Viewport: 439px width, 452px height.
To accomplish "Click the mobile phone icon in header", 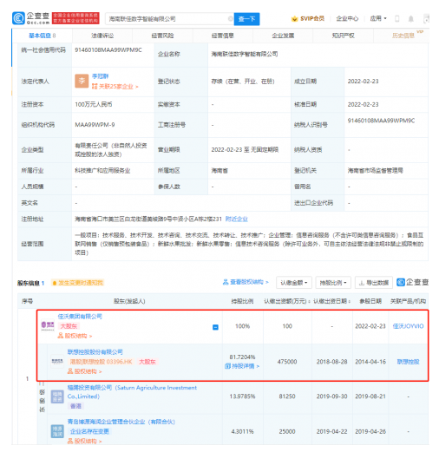I will (x=397, y=19).
